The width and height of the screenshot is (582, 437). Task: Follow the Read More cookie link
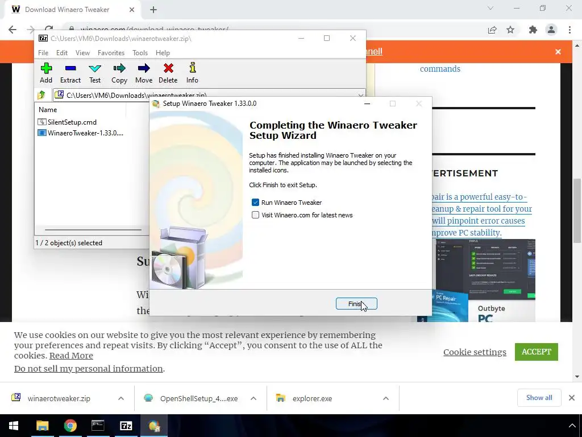click(71, 356)
